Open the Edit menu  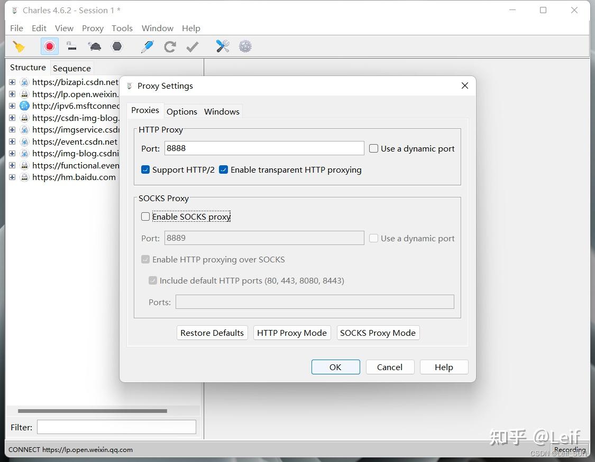pyautogui.click(x=39, y=29)
